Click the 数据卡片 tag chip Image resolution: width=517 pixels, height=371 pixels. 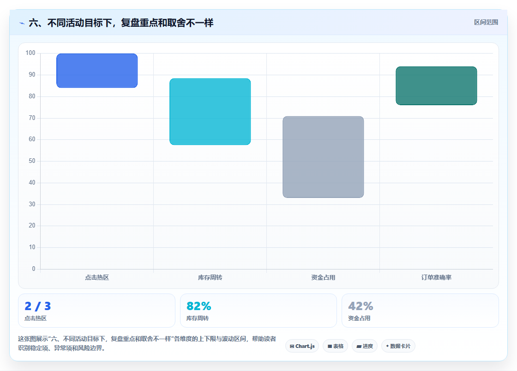coord(398,346)
